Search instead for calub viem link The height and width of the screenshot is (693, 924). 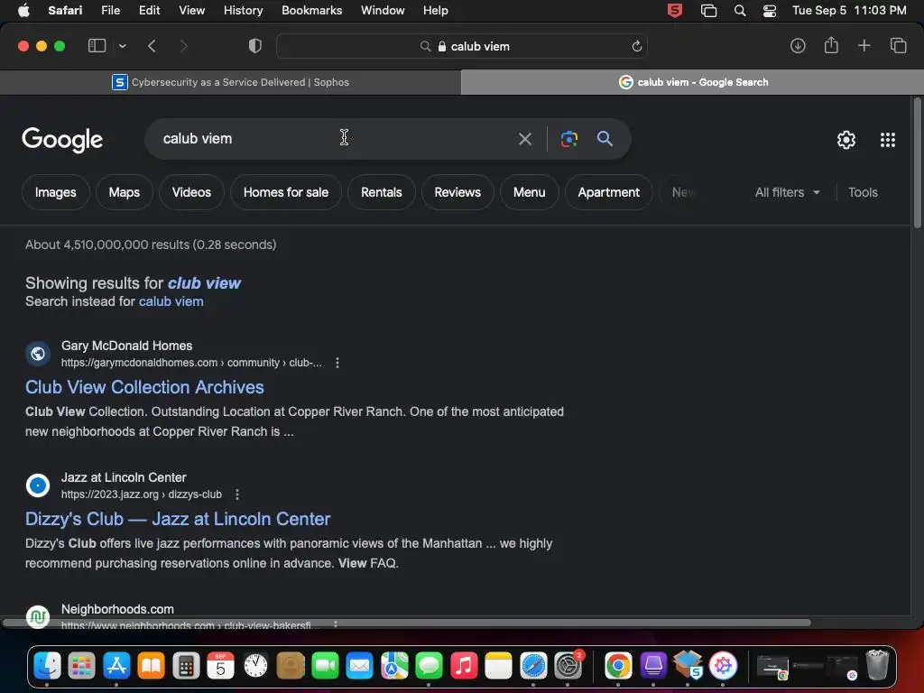click(x=171, y=301)
